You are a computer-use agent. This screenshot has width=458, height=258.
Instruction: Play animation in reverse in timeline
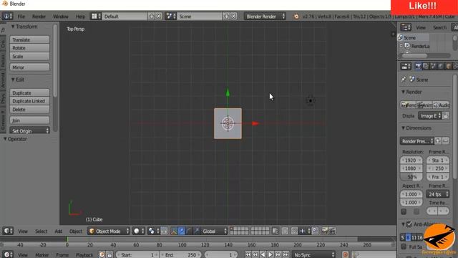coord(263,255)
